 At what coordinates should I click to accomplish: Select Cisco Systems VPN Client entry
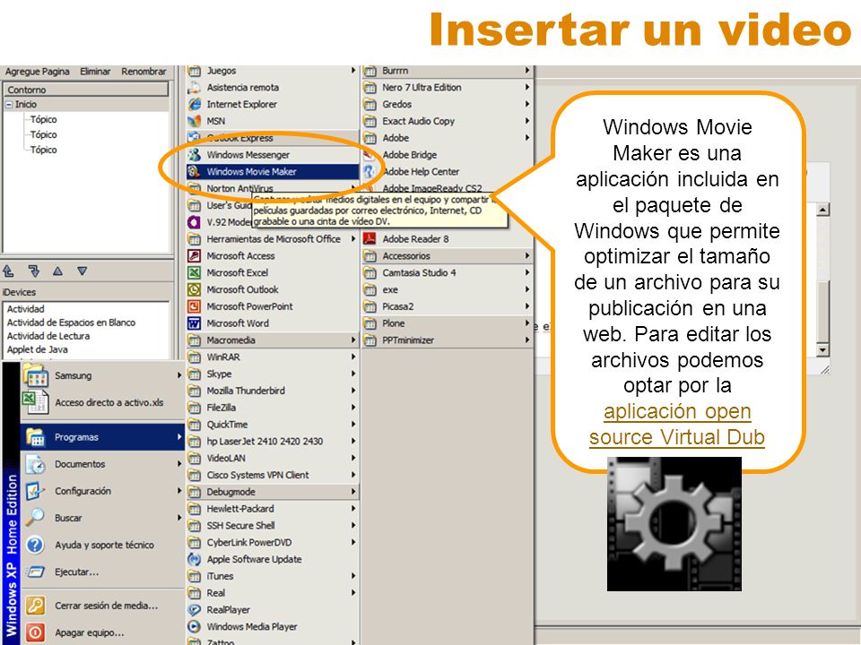click(x=273, y=475)
